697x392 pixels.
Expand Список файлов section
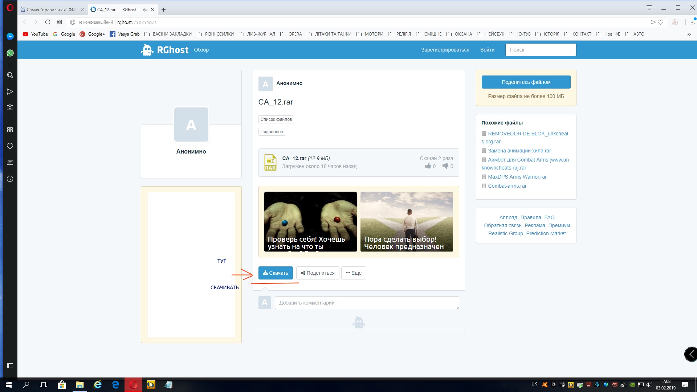(x=276, y=119)
